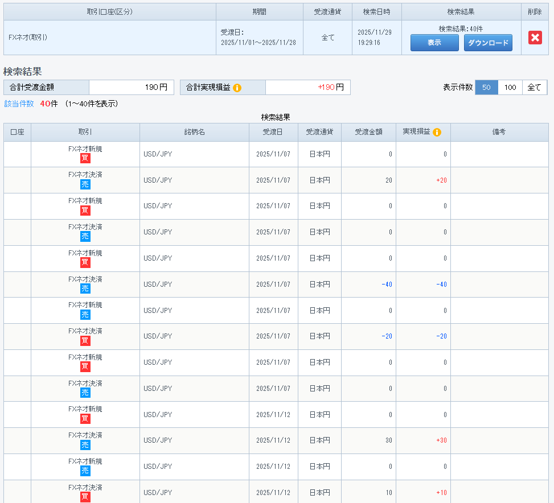This screenshot has width=554, height=503.
Task: Click the 銘柄名 column header
Action: (x=194, y=132)
